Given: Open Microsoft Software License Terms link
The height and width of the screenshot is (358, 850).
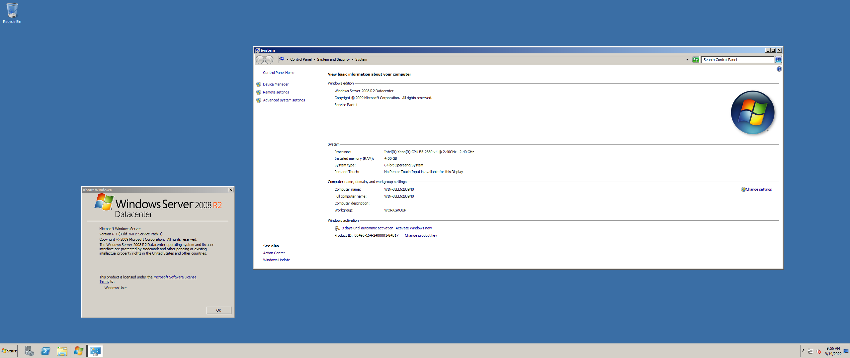Looking at the screenshot, I should pyautogui.click(x=175, y=277).
